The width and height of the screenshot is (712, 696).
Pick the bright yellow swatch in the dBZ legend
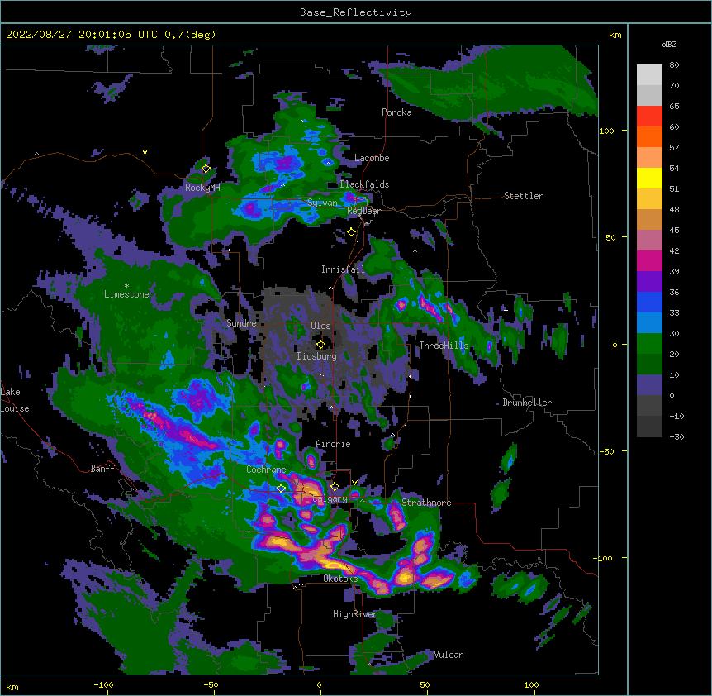649,178
